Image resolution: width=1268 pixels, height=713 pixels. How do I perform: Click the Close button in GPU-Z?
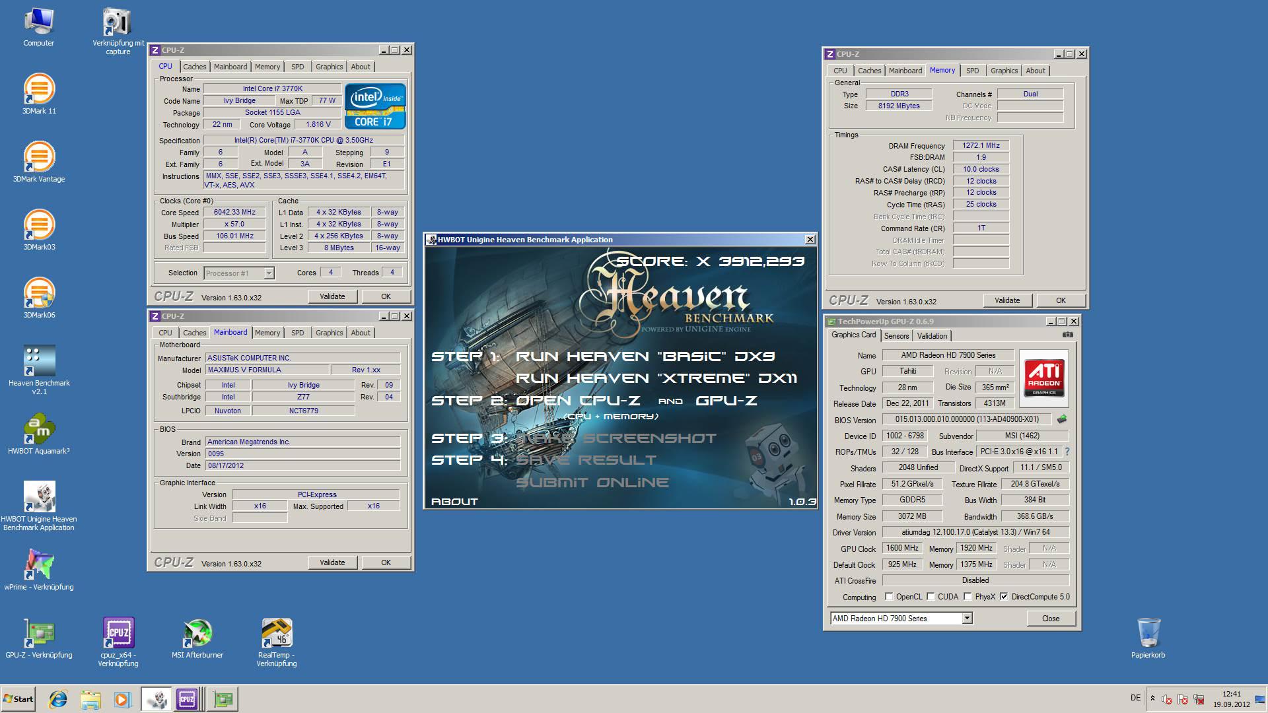[1051, 619]
